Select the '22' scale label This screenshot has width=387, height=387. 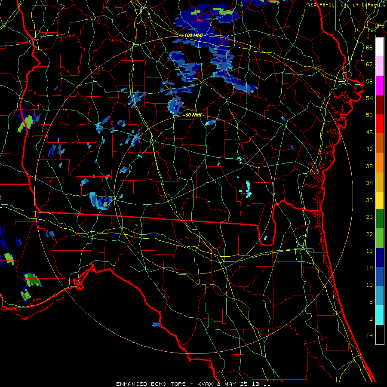click(x=369, y=234)
